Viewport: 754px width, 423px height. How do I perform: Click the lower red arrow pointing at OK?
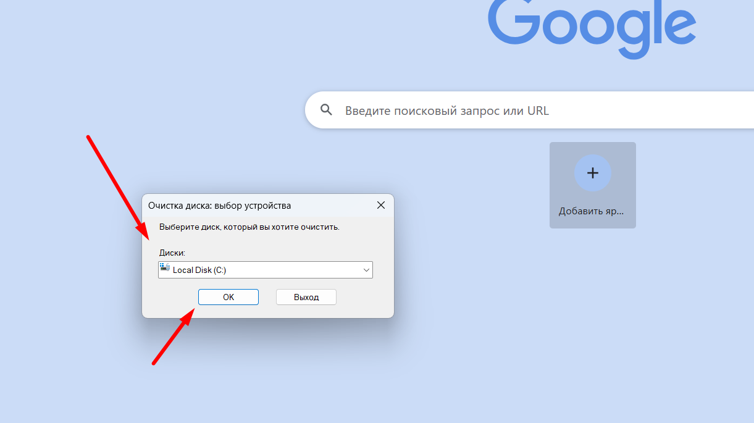[x=175, y=335]
